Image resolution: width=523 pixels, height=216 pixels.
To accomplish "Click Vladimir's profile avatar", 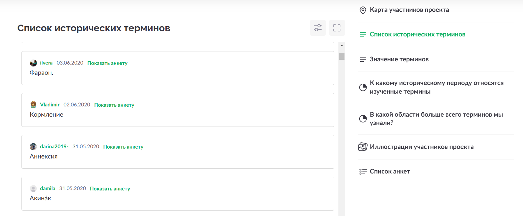I will (x=33, y=105).
